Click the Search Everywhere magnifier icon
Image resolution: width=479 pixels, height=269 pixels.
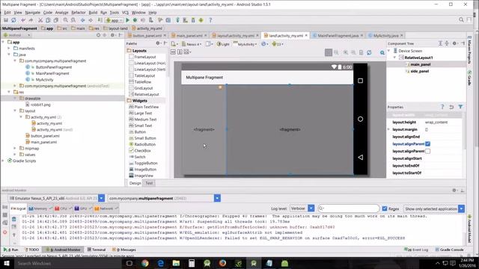461,20
